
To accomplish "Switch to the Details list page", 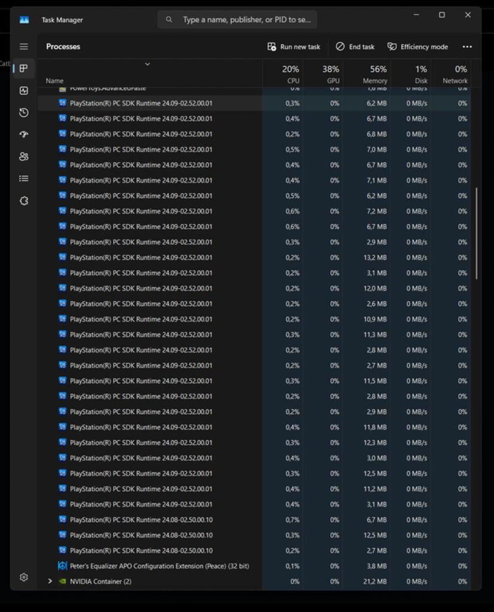I will point(23,178).
